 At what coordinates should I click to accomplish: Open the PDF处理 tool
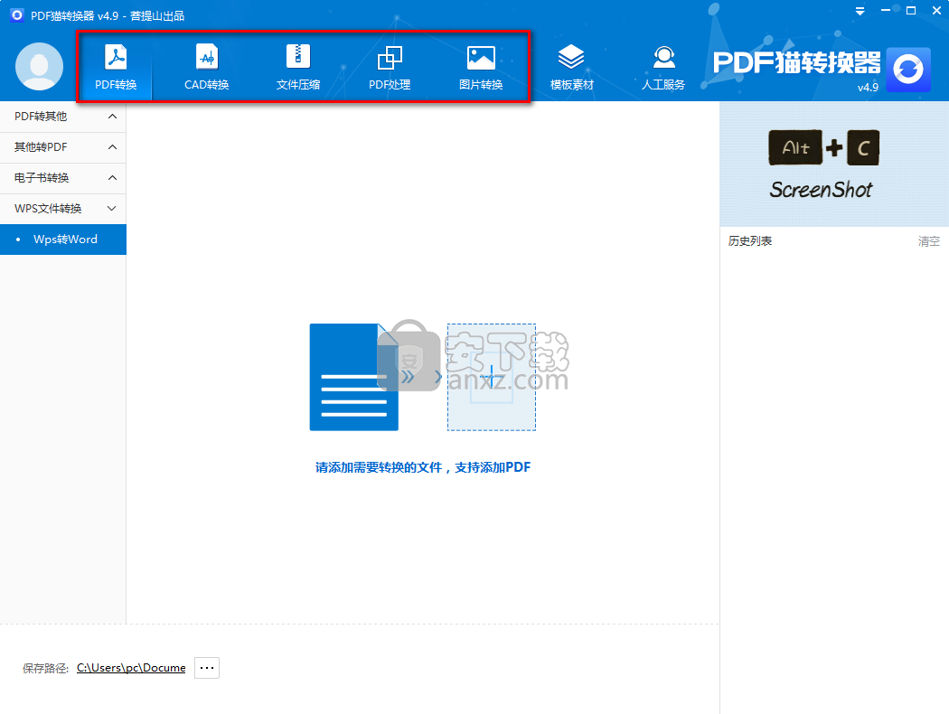390,67
